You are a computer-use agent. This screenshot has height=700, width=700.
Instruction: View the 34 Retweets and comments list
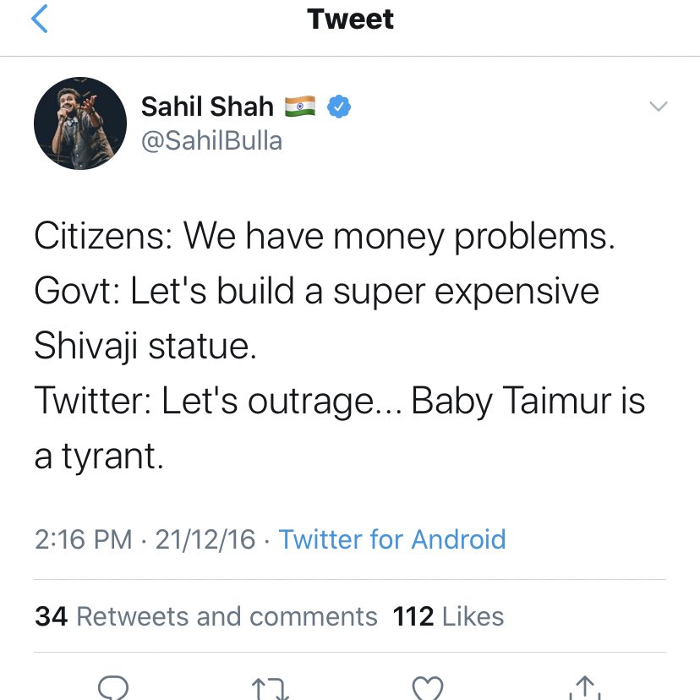tap(206, 616)
